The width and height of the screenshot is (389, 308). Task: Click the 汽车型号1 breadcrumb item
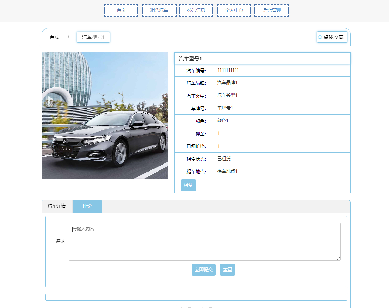93,37
